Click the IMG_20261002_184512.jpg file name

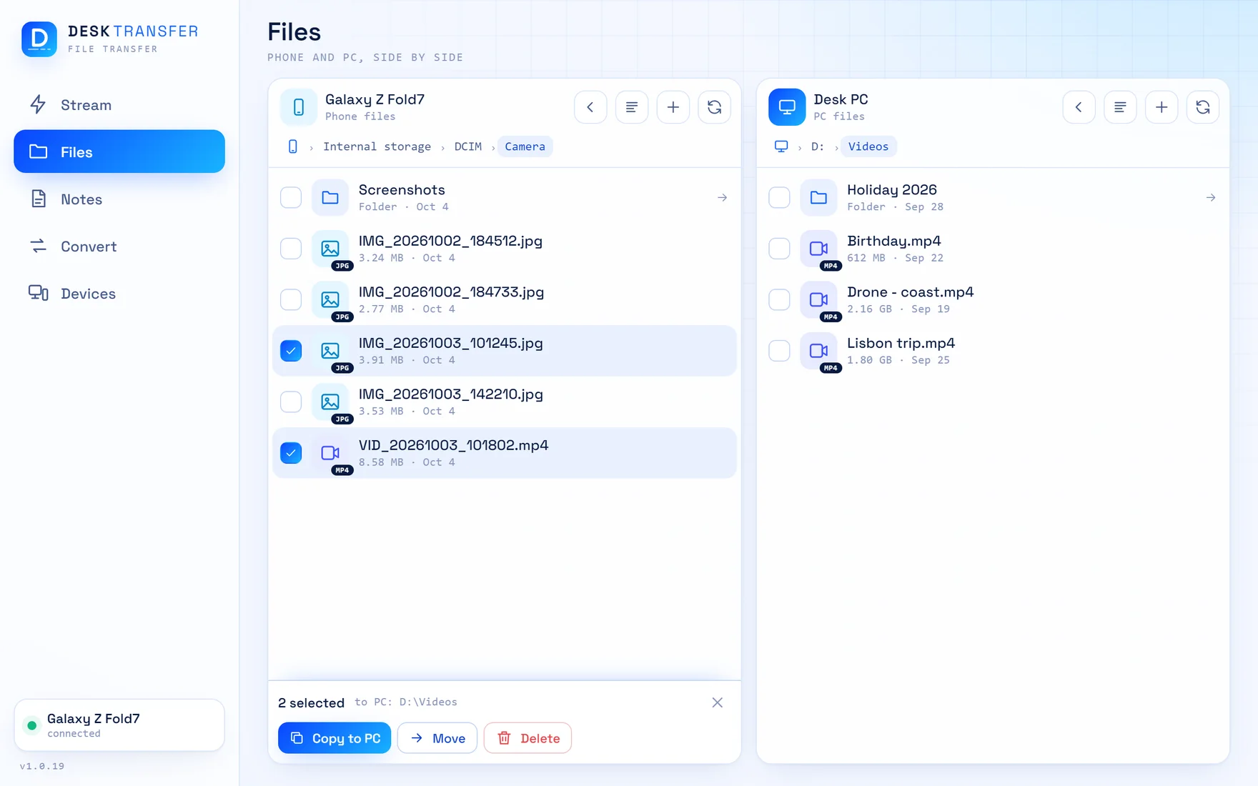pos(450,241)
